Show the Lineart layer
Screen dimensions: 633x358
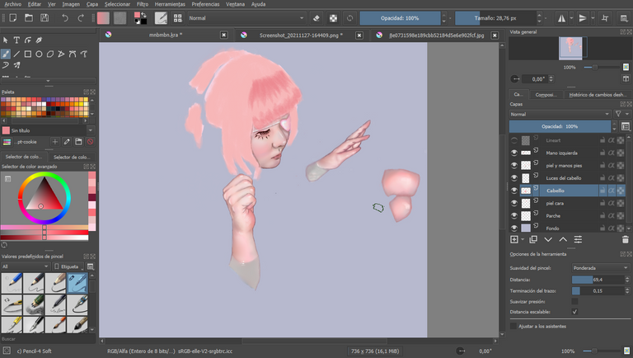[514, 140]
